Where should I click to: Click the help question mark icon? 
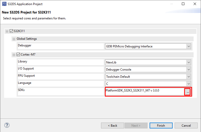[7, 125]
